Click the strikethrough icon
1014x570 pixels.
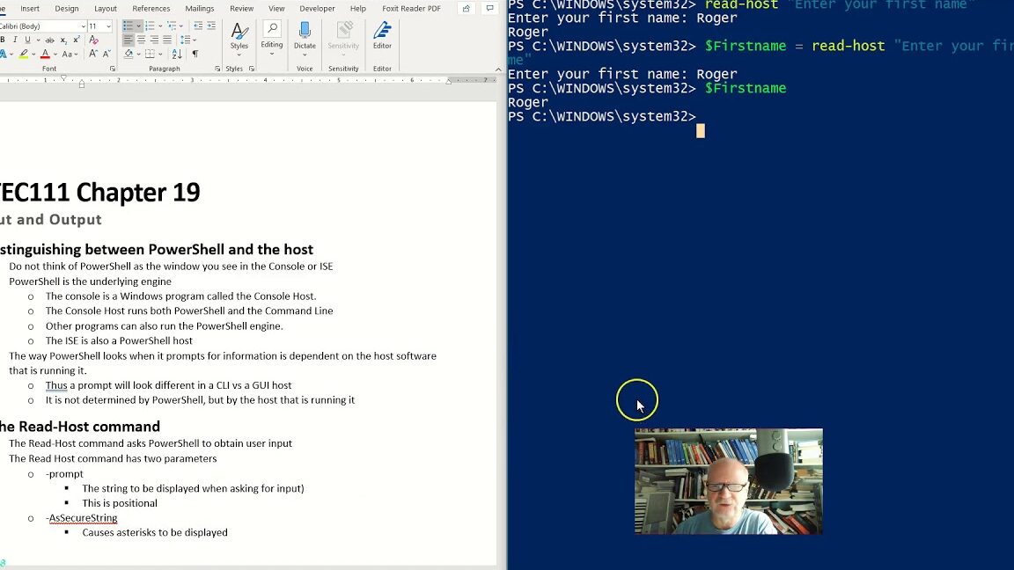(50, 40)
